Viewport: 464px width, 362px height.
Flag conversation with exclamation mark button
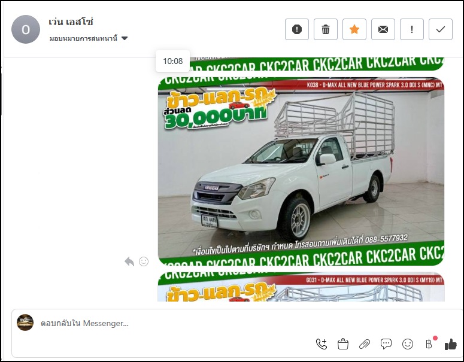412,29
